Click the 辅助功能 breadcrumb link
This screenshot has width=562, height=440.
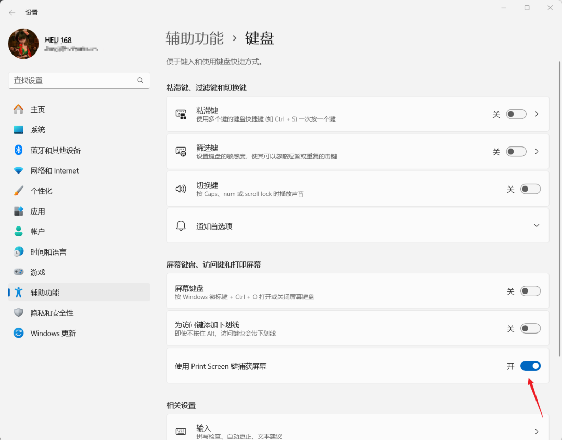194,38
